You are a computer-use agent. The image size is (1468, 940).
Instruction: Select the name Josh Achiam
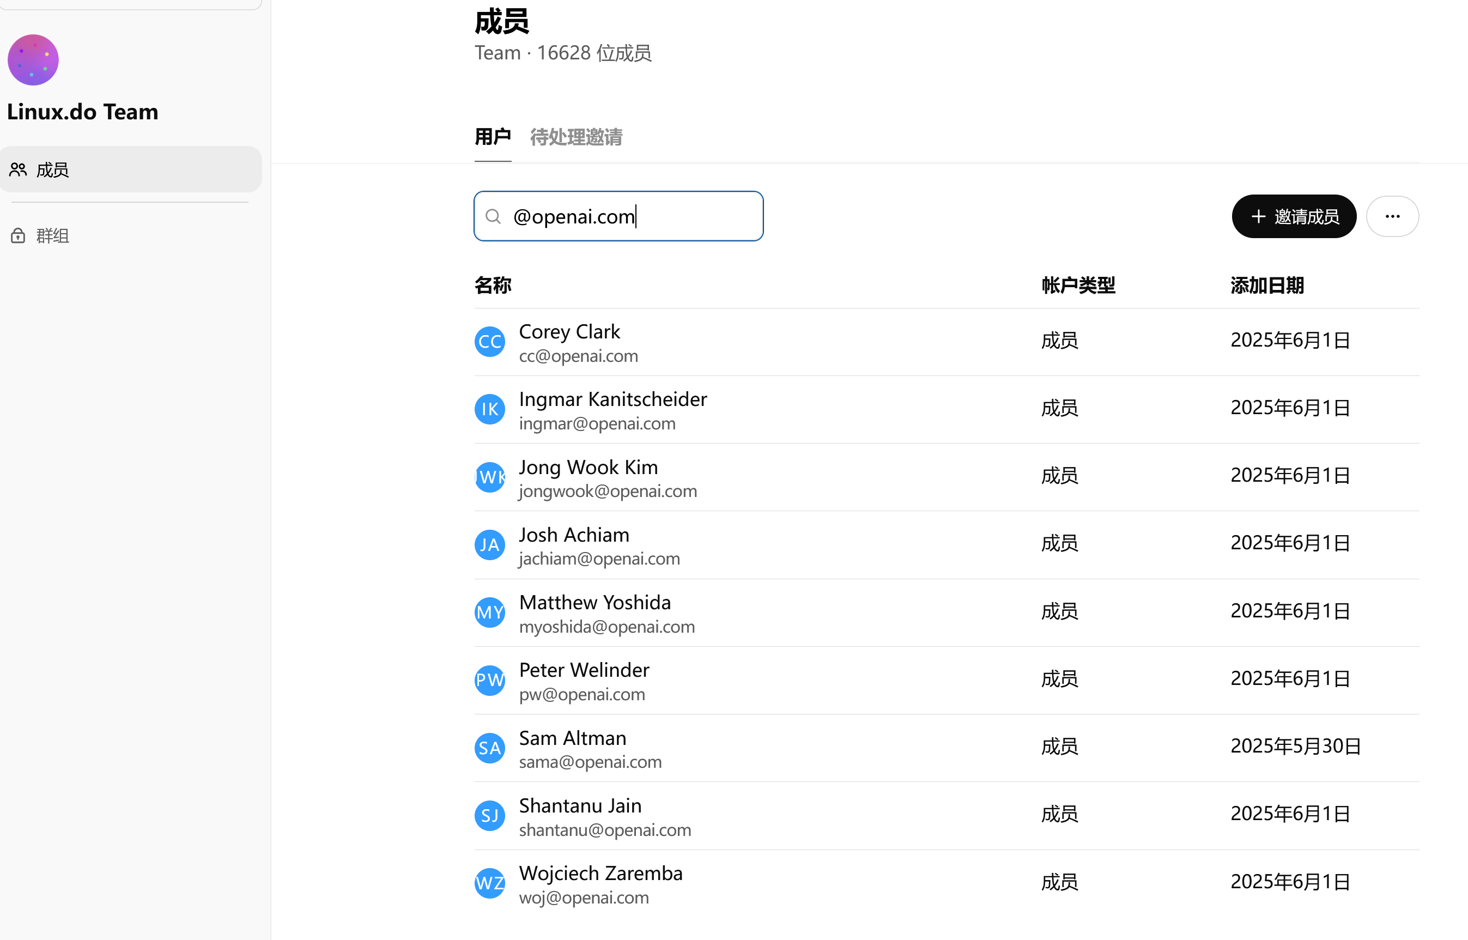(x=574, y=535)
